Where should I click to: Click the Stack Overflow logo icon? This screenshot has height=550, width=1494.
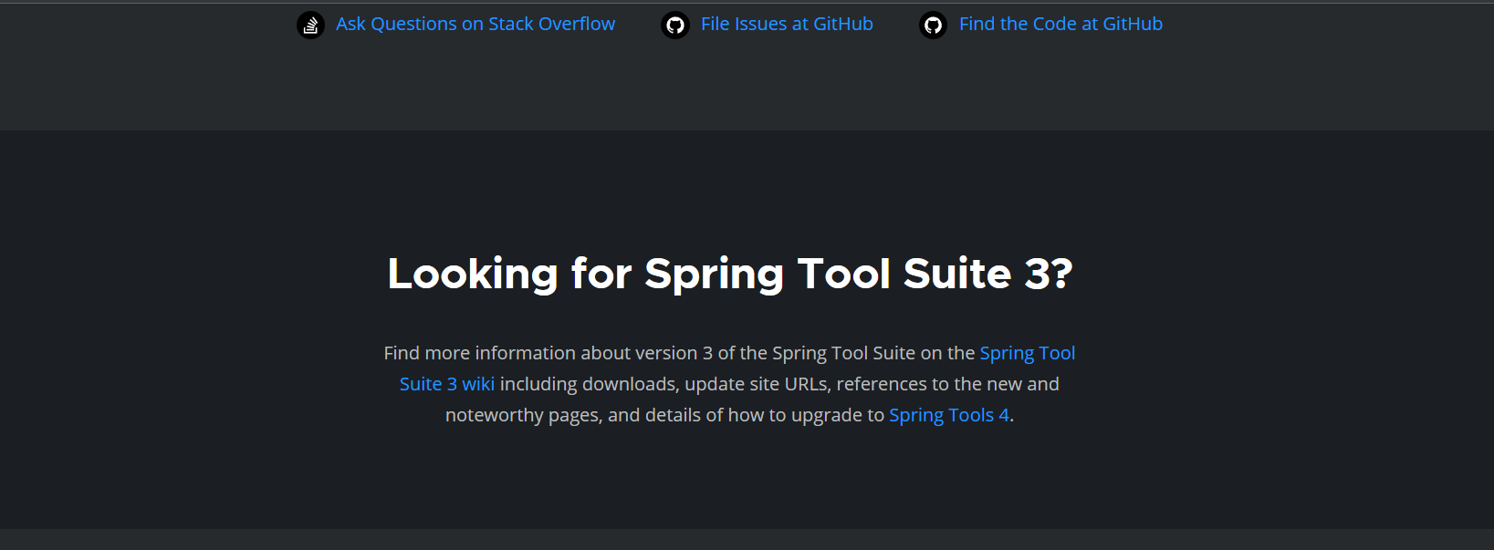[310, 25]
